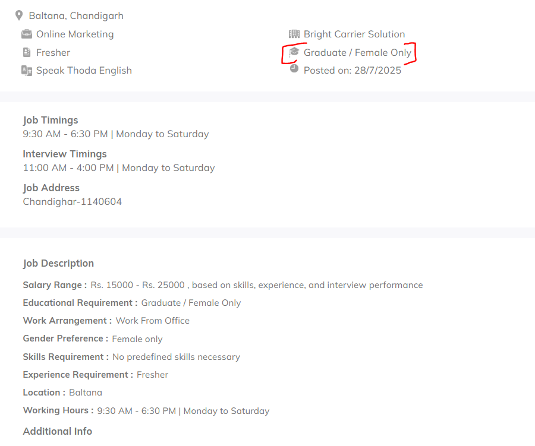The image size is (535, 446).
Task: Click the Educational Requirement label
Action: click(x=80, y=303)
